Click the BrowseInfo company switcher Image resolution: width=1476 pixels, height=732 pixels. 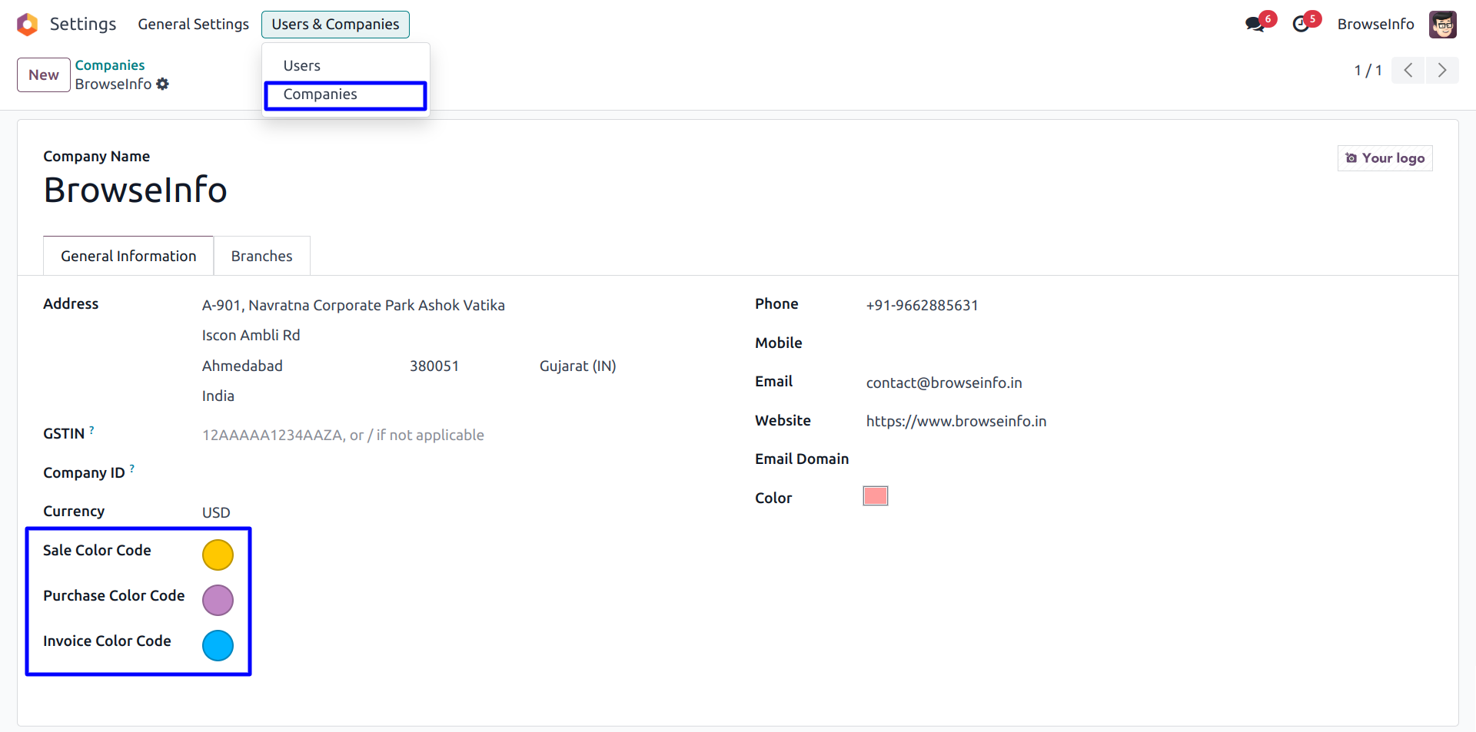(1376, 25)
